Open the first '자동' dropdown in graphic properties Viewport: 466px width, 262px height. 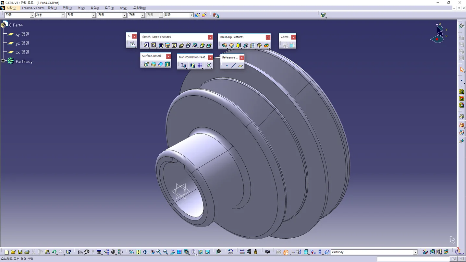point(32,15)
